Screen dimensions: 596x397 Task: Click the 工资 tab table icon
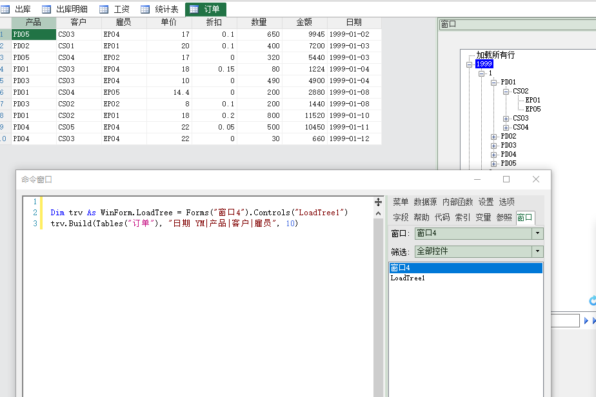pos(104,9)
